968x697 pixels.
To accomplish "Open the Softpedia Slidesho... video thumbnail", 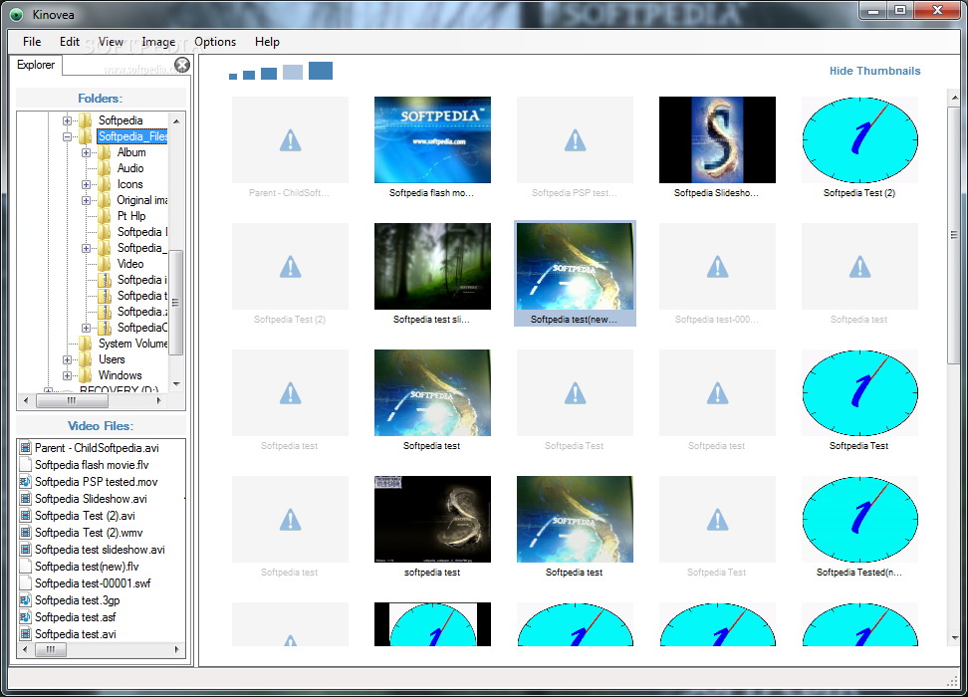I will (717, 139).
